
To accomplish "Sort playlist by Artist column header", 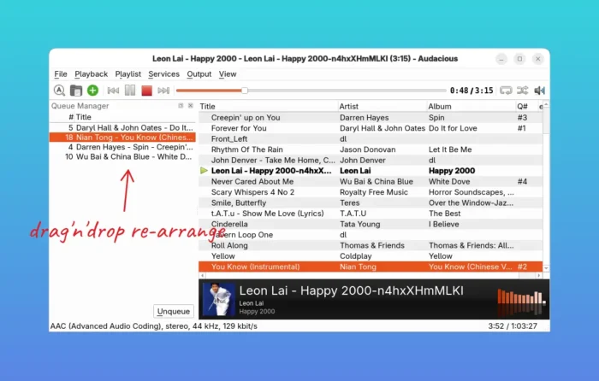I will 351,106.
